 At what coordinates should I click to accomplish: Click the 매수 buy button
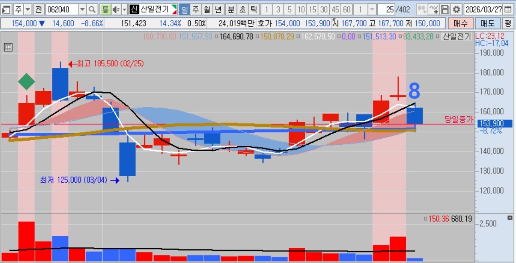(461, 24)
